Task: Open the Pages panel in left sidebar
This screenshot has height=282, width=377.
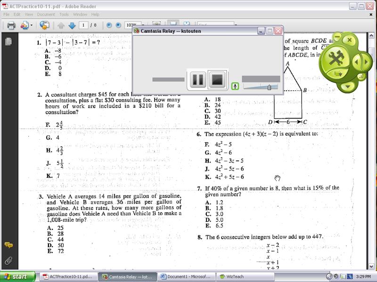Action: (8, 41)
